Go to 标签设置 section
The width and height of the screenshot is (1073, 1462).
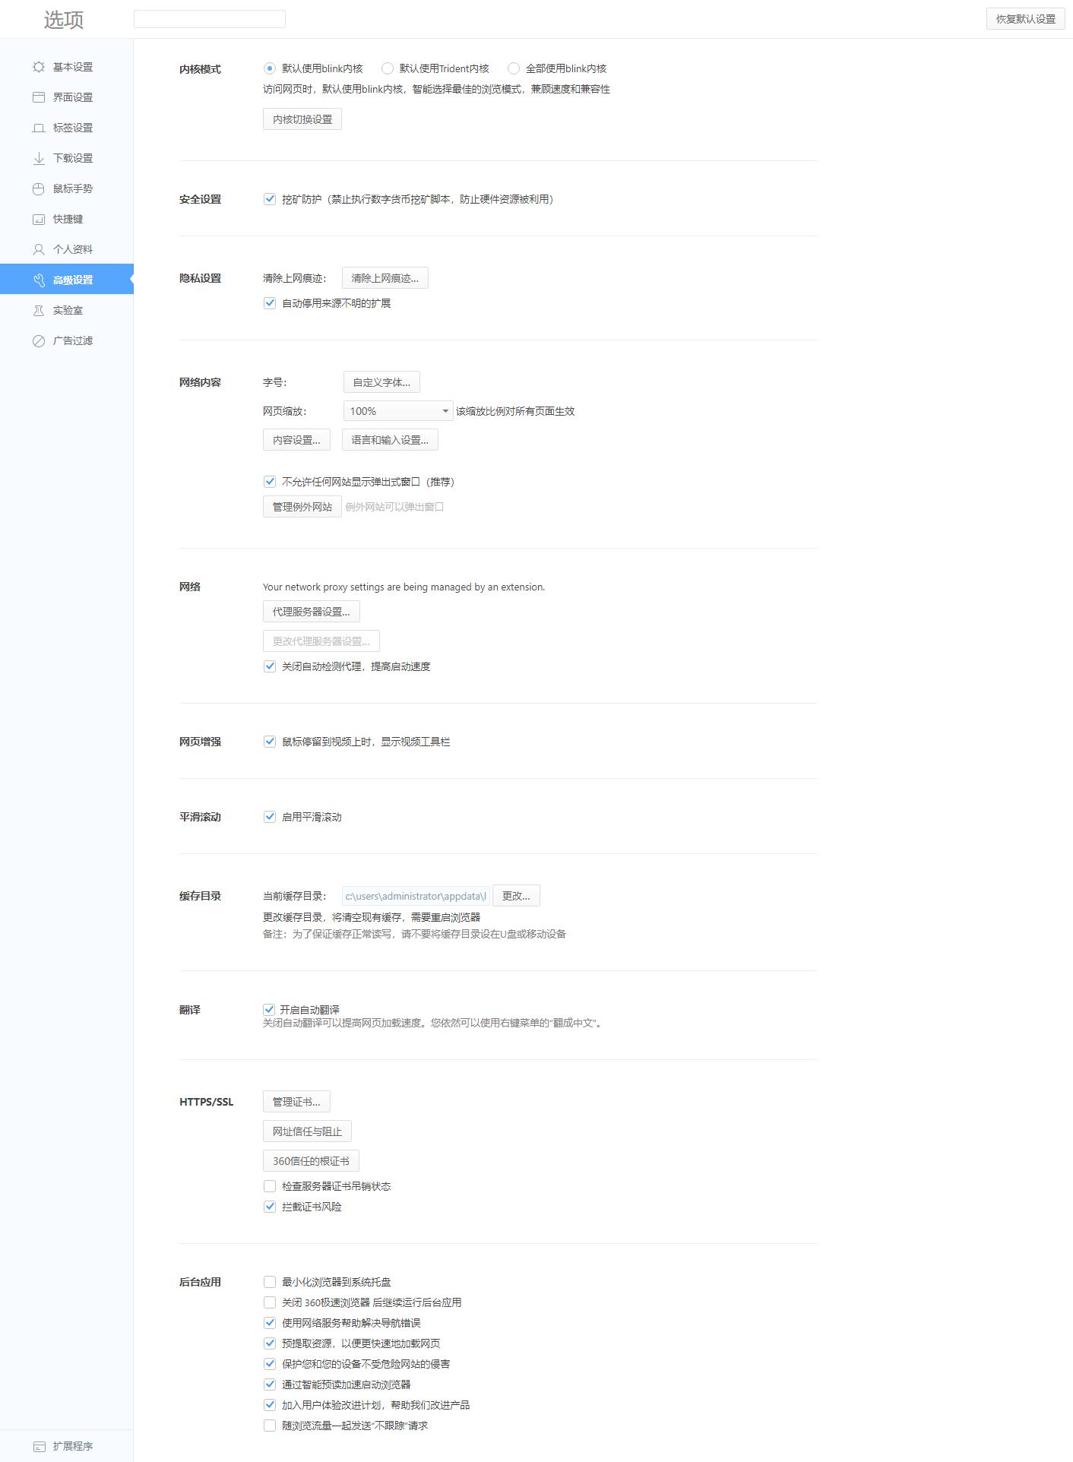66,128
